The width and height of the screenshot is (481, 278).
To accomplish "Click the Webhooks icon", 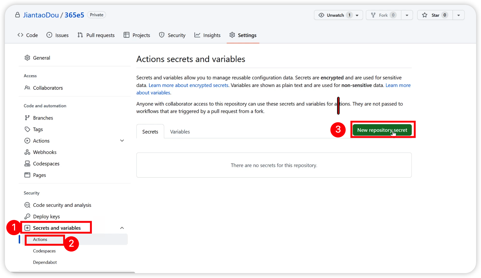I will tap(27, 152).
